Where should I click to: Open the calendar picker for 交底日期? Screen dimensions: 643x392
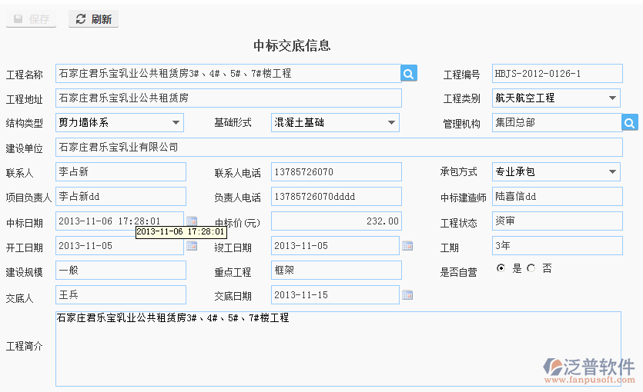click(x=407, y=295)
